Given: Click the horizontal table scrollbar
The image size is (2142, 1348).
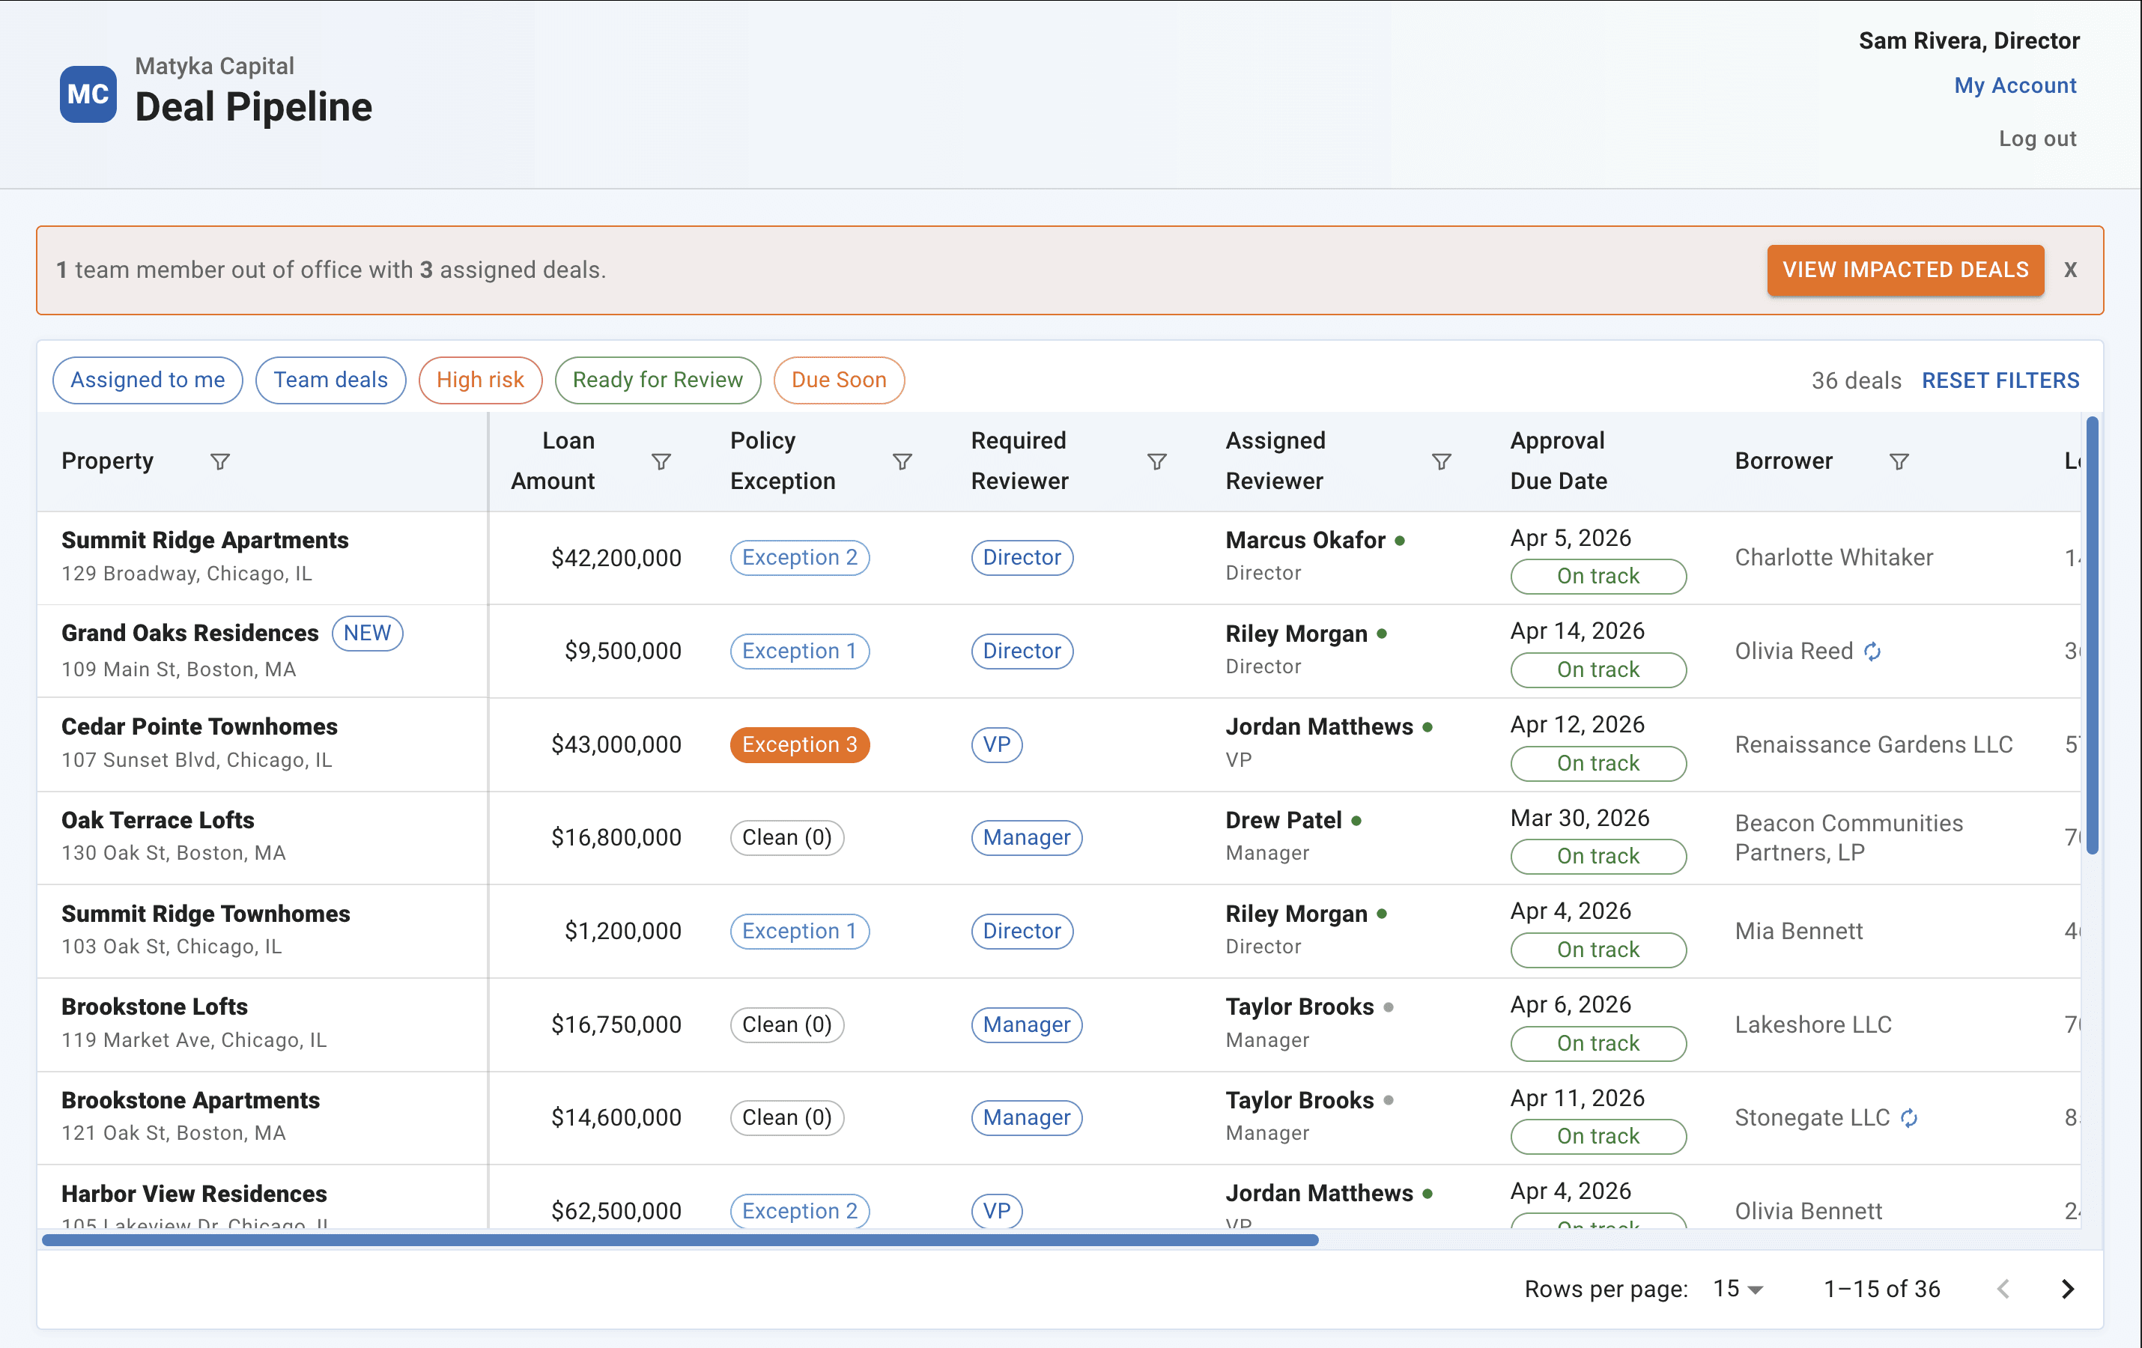Looking at the screenshot, I should (x=679, y=1239).
